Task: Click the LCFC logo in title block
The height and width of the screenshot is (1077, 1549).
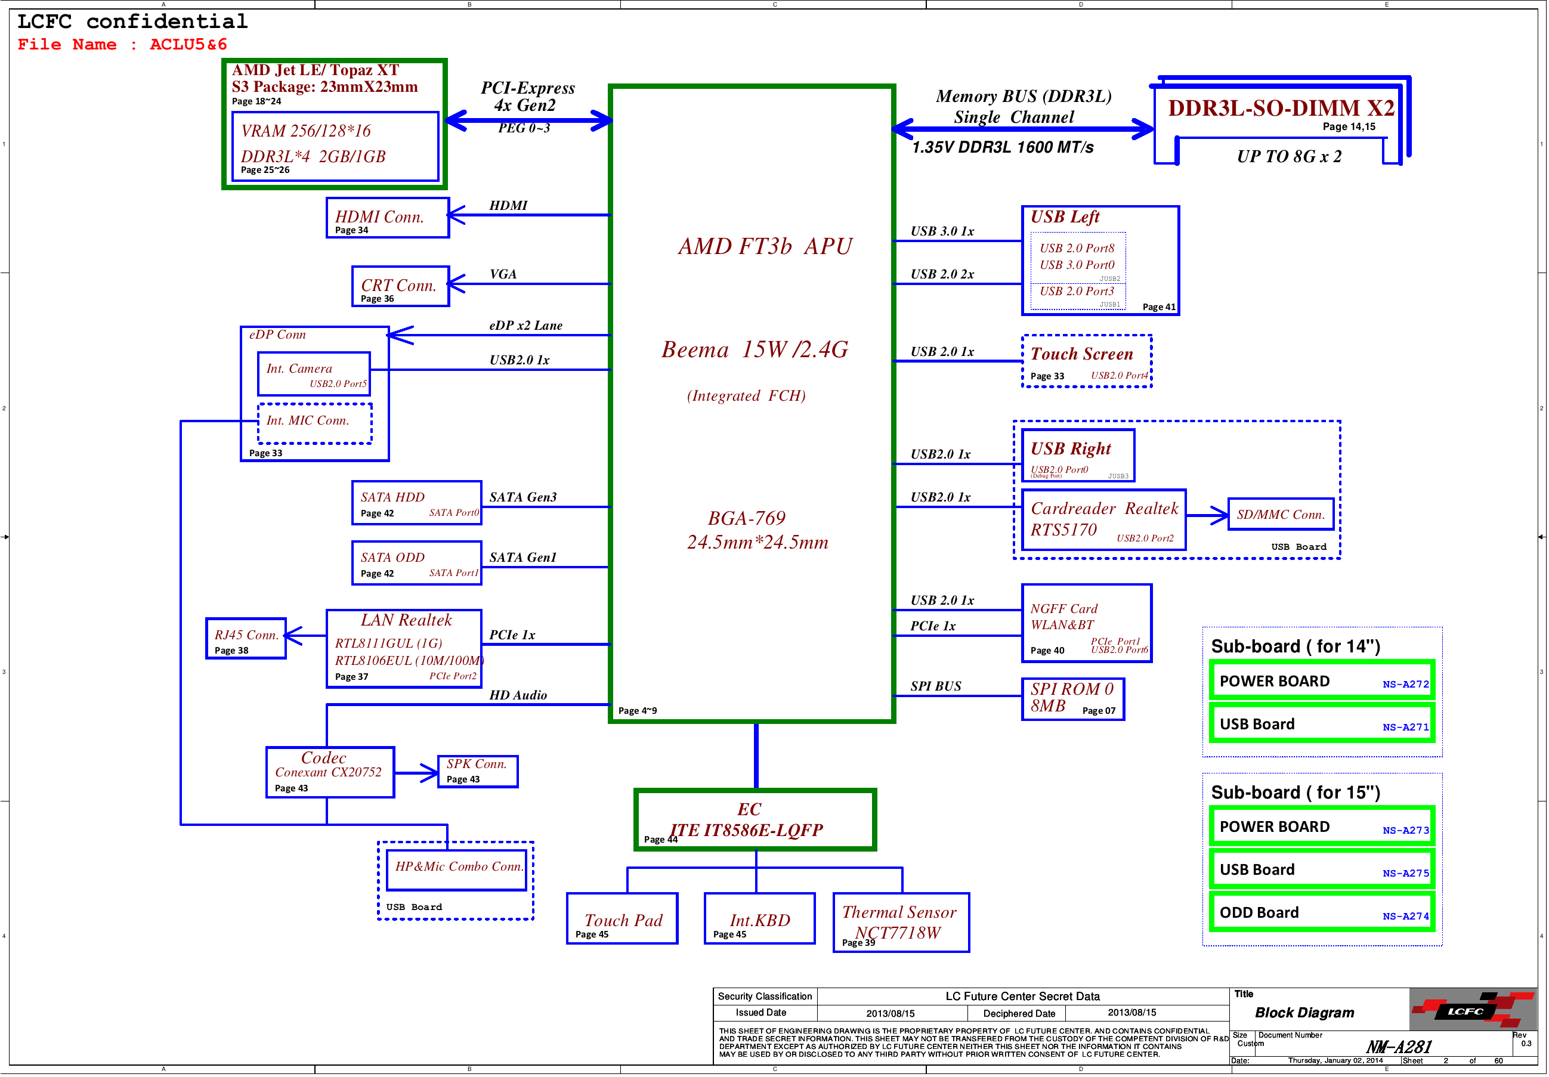Action: pyautogui.click(x=1473, y=1010)
